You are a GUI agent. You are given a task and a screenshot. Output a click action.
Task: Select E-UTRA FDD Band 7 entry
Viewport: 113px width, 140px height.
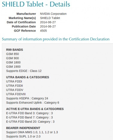(x=29, y=117)
